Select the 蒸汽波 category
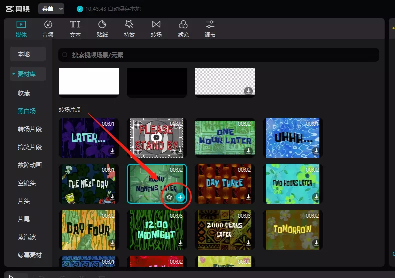The height and width of the screenshot is (278, 395). tap(27, 237)
